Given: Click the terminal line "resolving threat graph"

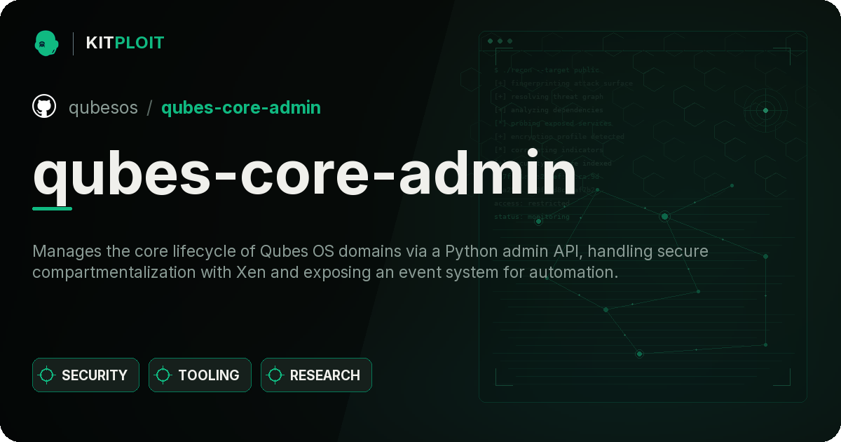Looking at the screenshot, I should (549, 97).
